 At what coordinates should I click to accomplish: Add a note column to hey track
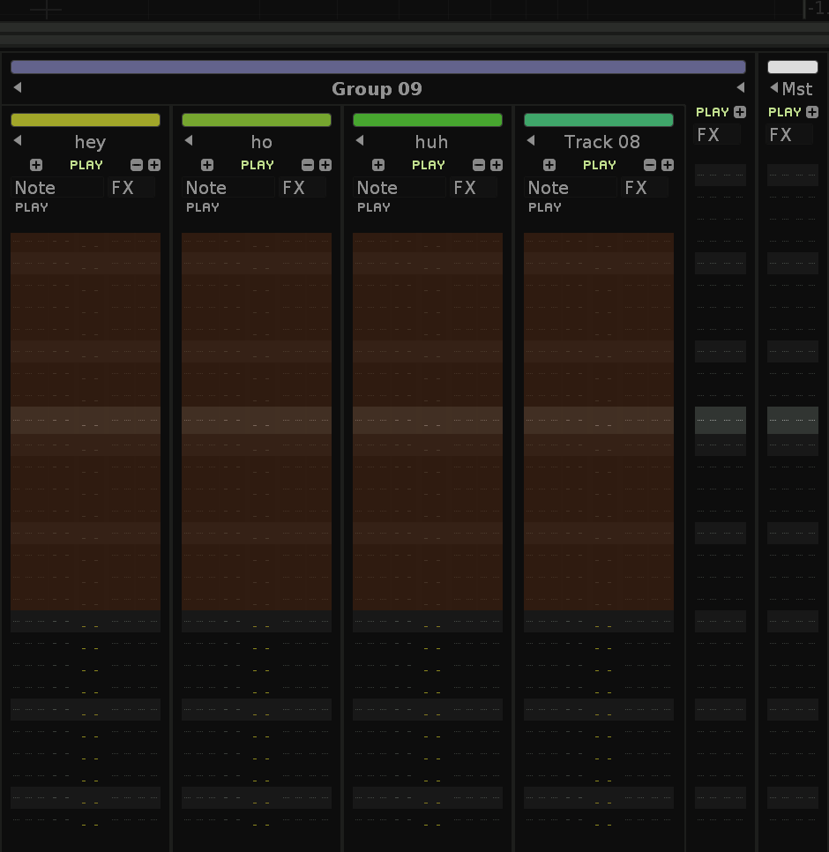tap(36, 165)
